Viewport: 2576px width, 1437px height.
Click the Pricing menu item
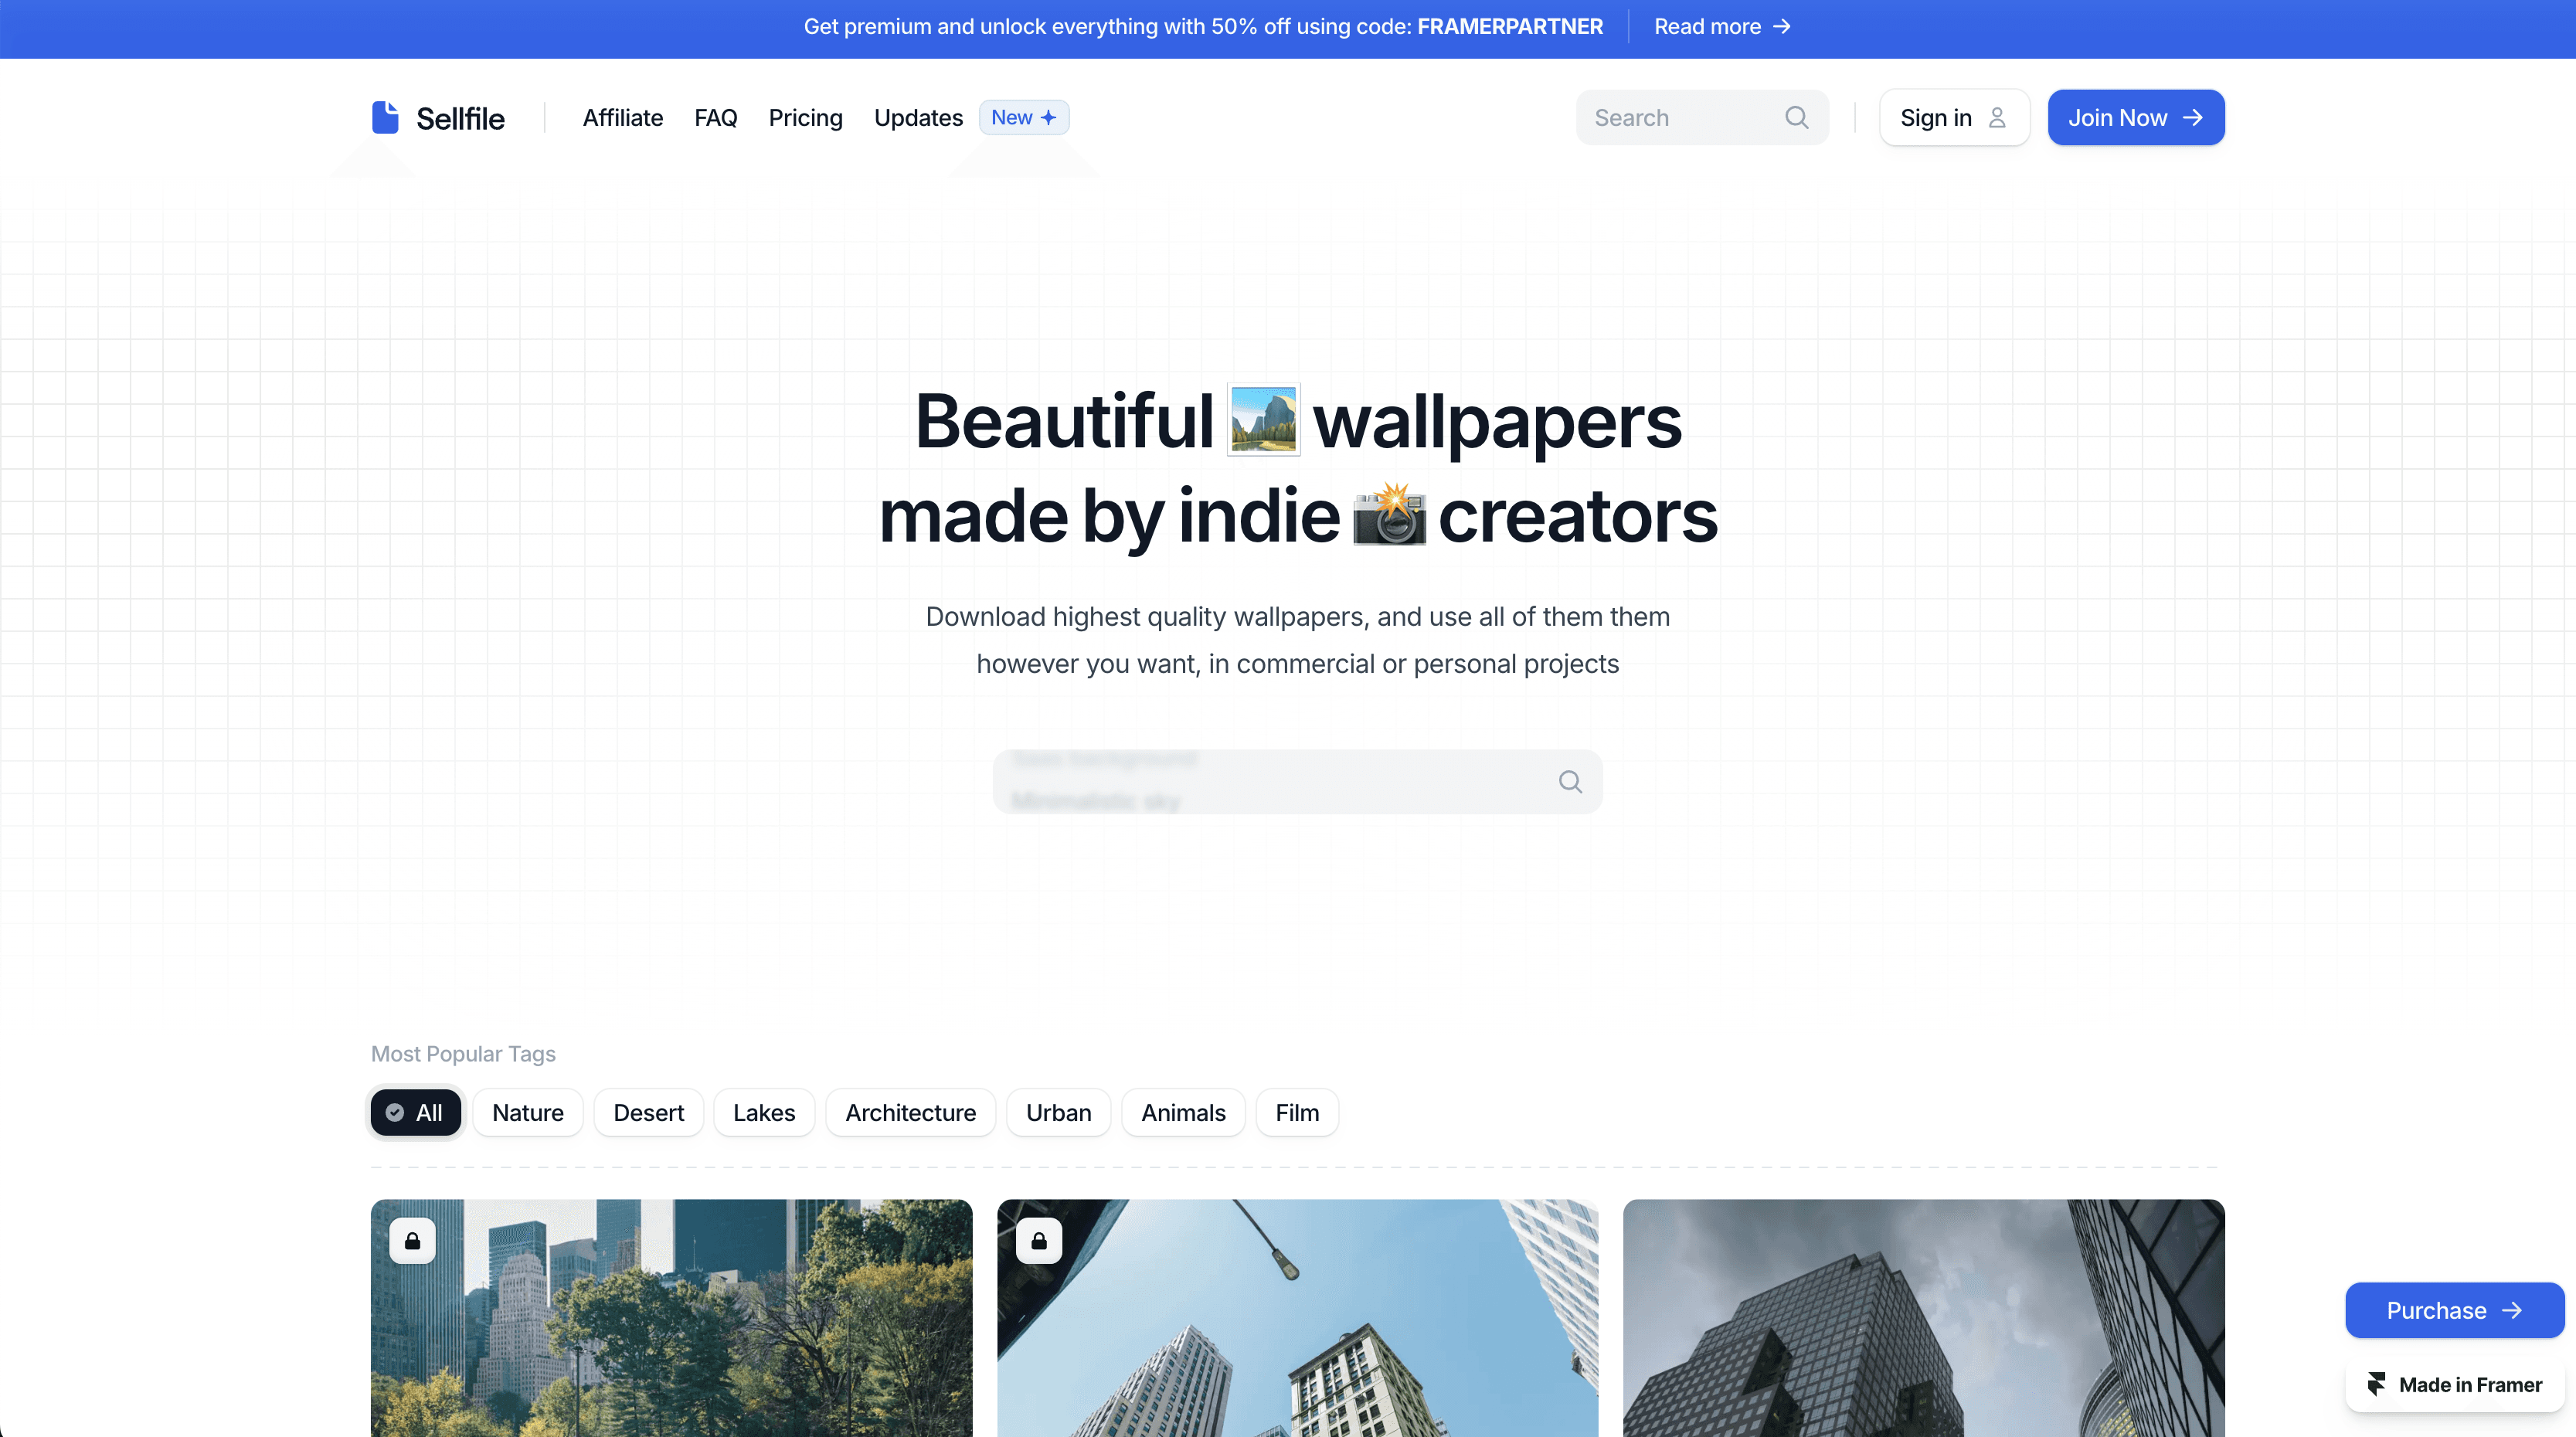tap(807, 115)
